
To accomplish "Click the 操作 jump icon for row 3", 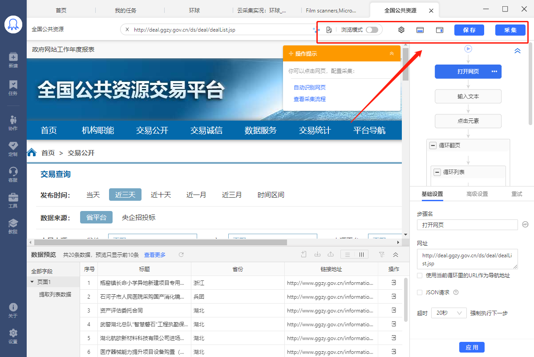I will click(393, 310).
